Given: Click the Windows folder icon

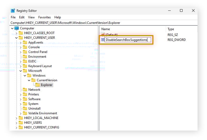Looking at the screenshot, I should pos(29,75).
